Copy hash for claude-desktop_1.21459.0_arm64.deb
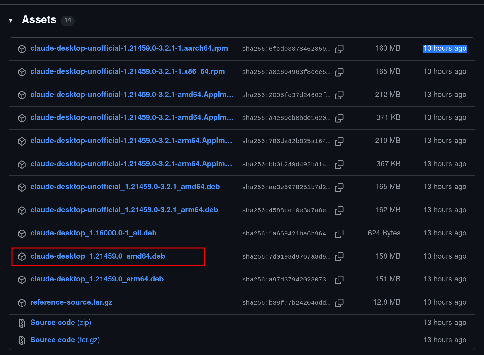 pyautogui.click(x=339, y=280)
